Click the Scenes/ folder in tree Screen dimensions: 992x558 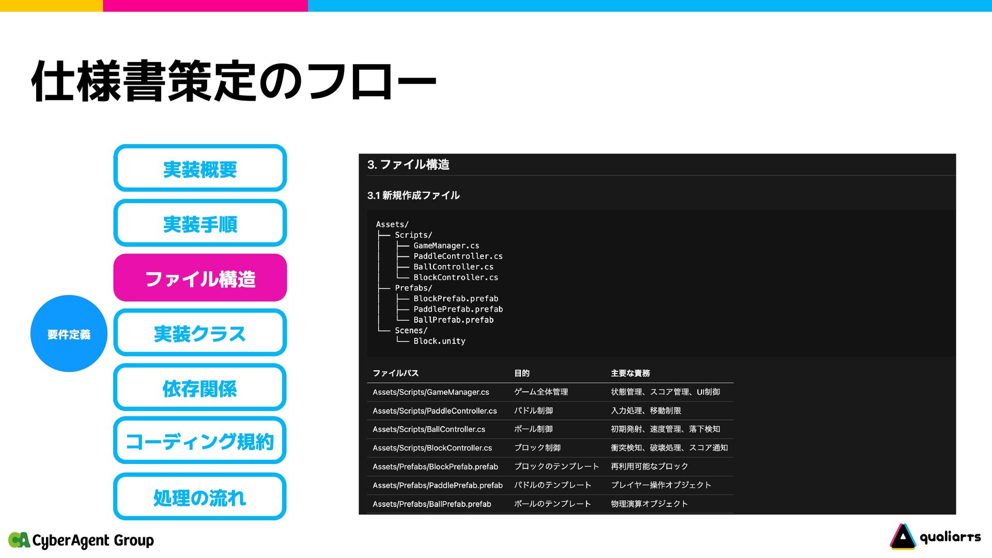pos(411,331)
